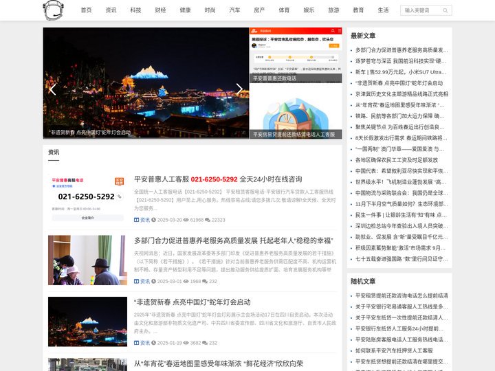Open sidebar link 11月下半月空气质量如何
The width and height of the screenshot is (495, 371).
pyautogui.click(x=401, y=204)
